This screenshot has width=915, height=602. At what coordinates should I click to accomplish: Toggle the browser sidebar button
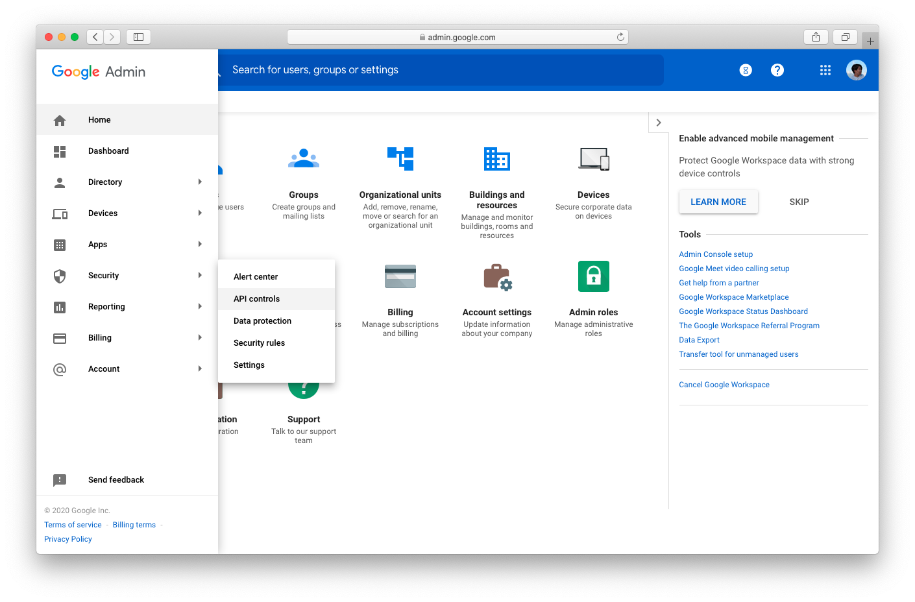coord(138,37)
